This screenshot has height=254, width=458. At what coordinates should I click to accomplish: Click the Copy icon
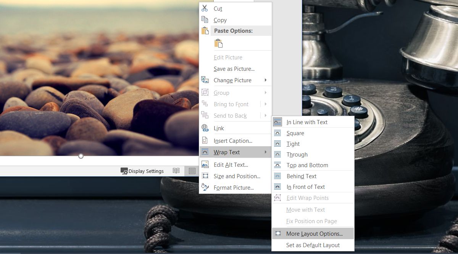pos(205,20)
